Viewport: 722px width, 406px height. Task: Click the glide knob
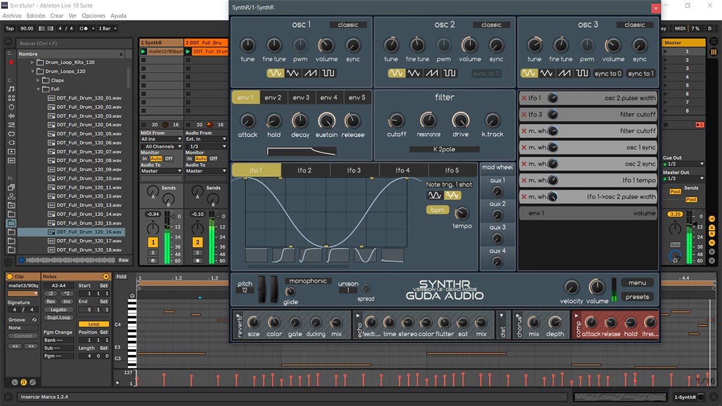pos(291,292)
